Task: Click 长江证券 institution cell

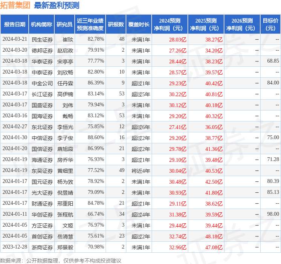Action: pyautogui.click(x=42, y=94)
